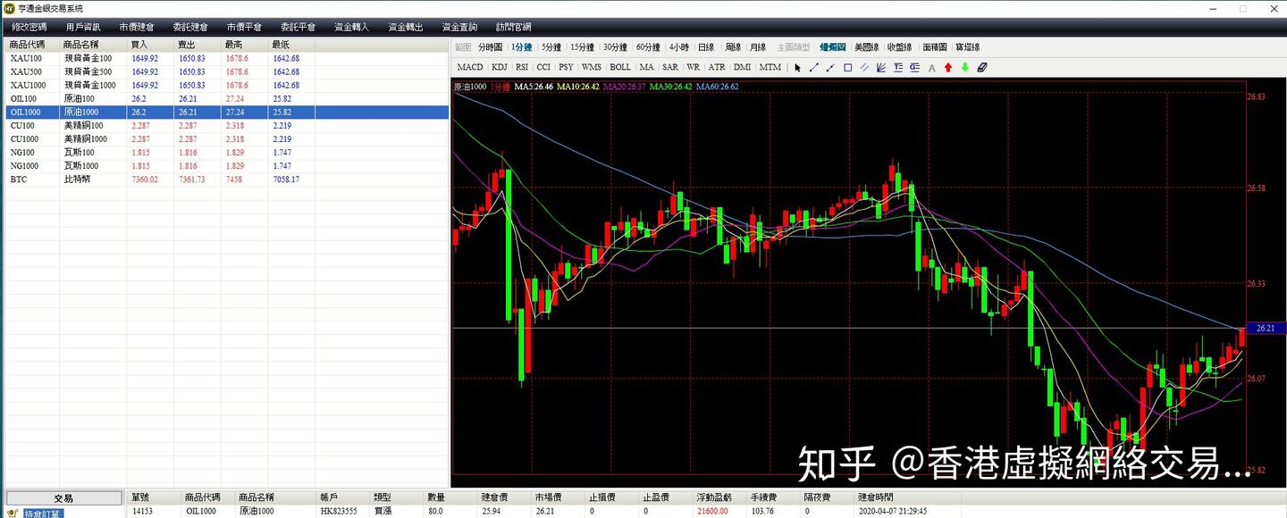Click the green down-arrow sell marker icon
Screen dimensions: 1287x518
[964, 67]
